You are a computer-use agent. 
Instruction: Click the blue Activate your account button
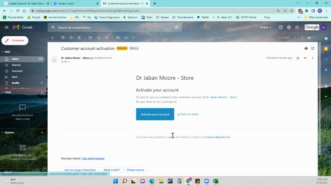[155, 114]
